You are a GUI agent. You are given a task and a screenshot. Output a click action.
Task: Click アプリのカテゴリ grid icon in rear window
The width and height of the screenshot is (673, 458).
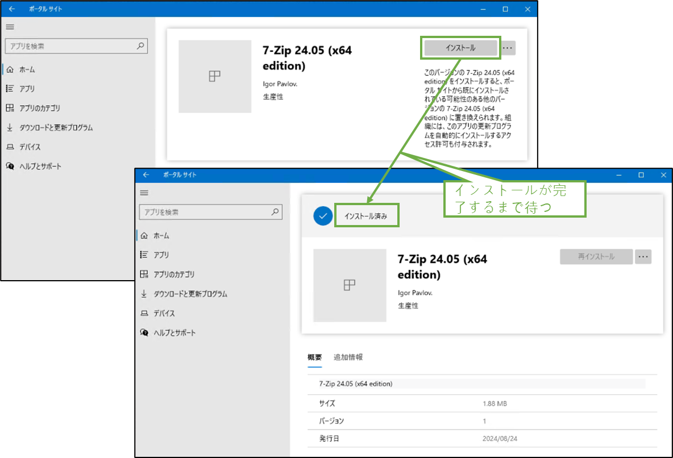(x=10, y=108)
